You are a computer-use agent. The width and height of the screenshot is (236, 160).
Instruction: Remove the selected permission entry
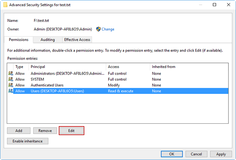tap(45, 131)
